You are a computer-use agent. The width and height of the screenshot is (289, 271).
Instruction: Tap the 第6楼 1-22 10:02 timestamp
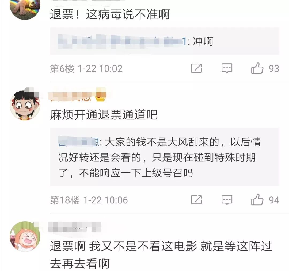pos(86,68)
